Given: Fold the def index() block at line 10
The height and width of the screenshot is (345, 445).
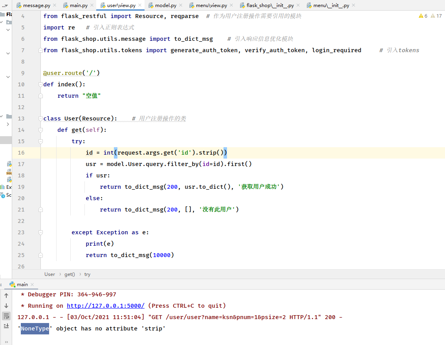Looking at the screenshot, I should pyautogui.click(x=40, y=84).
